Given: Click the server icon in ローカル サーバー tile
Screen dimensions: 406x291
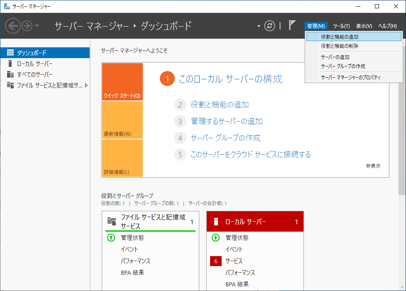Looking at the screenshot, I should click(x=216, y=222).
